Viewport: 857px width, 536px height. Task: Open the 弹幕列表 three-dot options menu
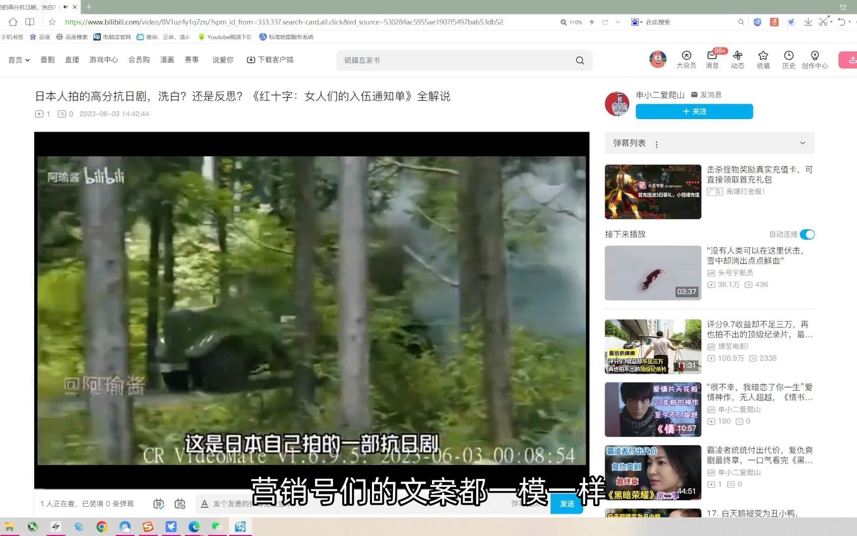click(657, 144)
